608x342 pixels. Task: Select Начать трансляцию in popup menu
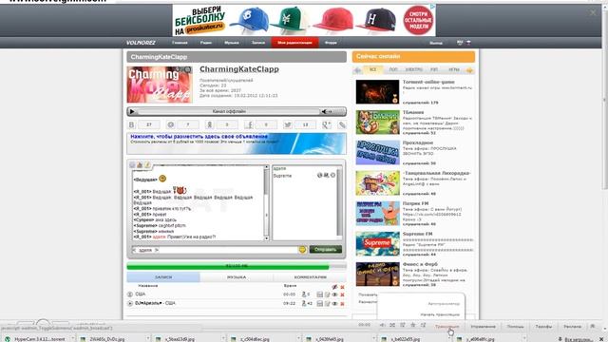click(440, 314)
